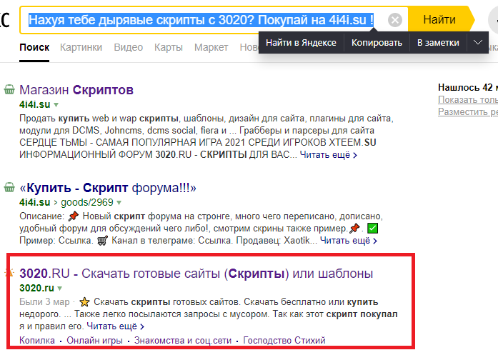Open the dropdown arrow after goods/2969
Viewport: 498px width, 350px height.
coord(119,202)
